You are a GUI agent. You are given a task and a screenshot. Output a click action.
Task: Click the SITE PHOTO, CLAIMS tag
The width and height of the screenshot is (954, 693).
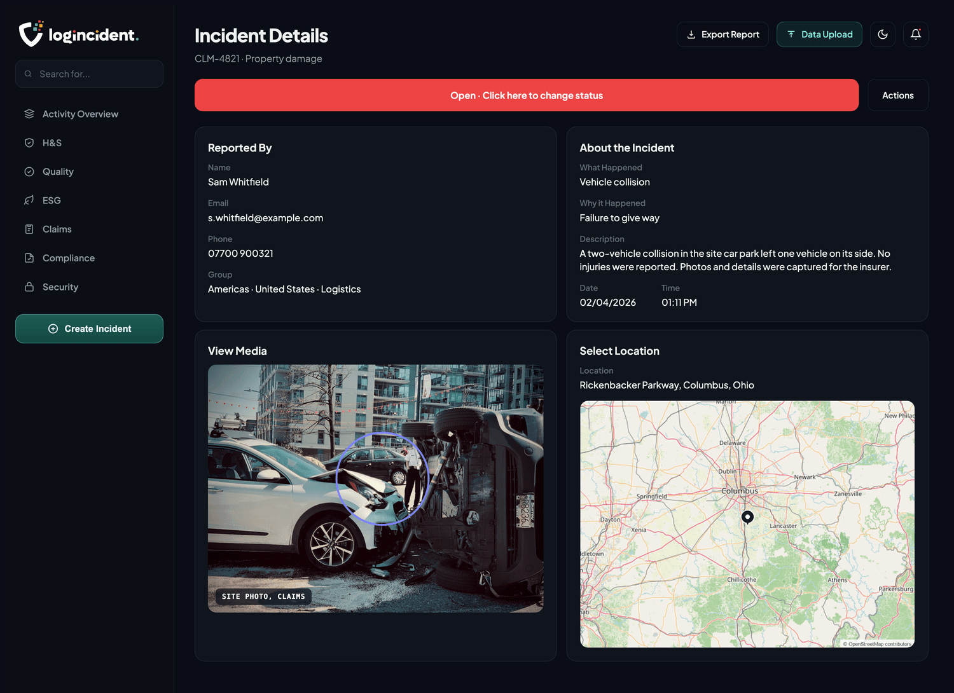(x=263, y=596)
